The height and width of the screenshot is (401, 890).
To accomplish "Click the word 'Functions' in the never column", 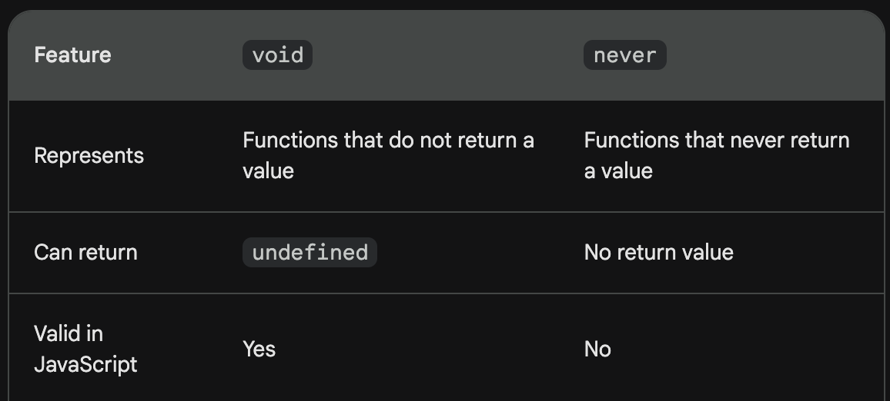I will tap(631, 140).
